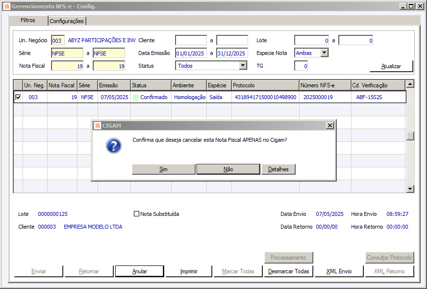Click the TG input field

pos(301,66)
